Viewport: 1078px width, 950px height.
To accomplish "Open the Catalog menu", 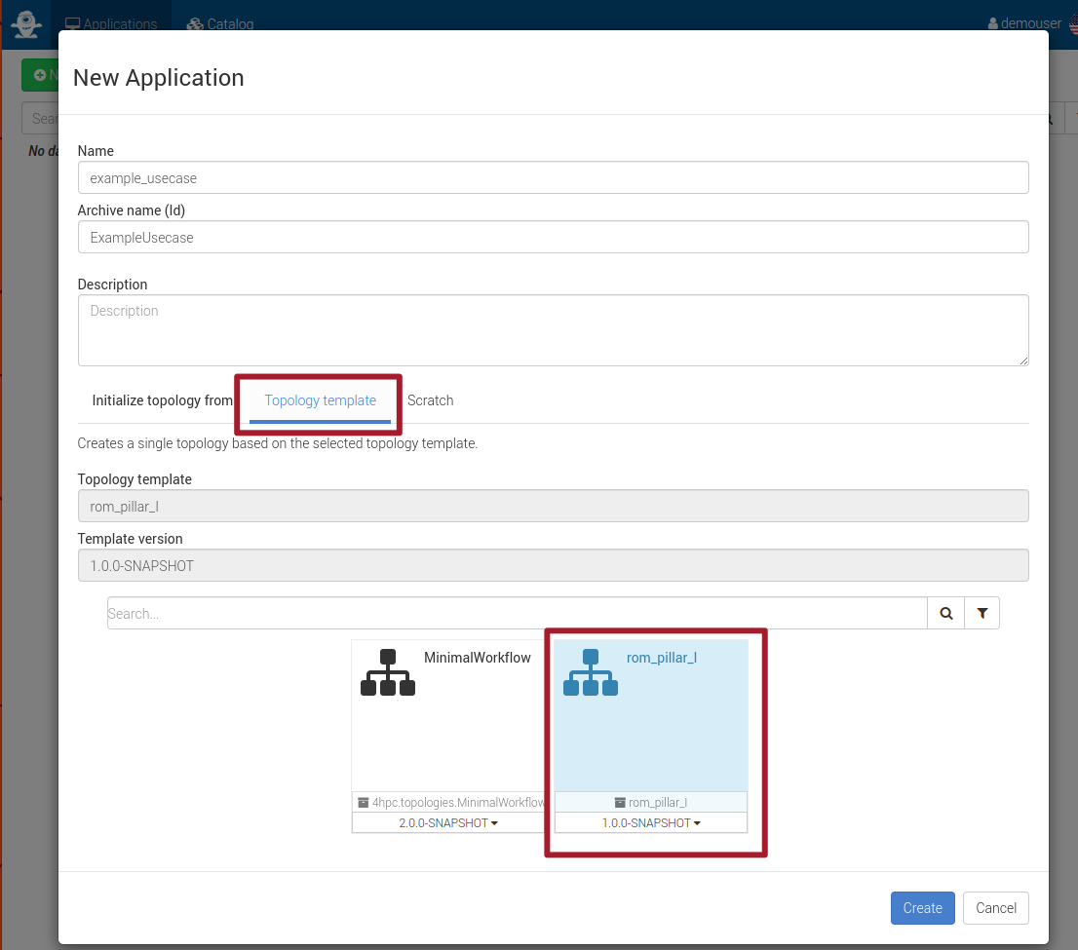I will [x=220, y=24].
